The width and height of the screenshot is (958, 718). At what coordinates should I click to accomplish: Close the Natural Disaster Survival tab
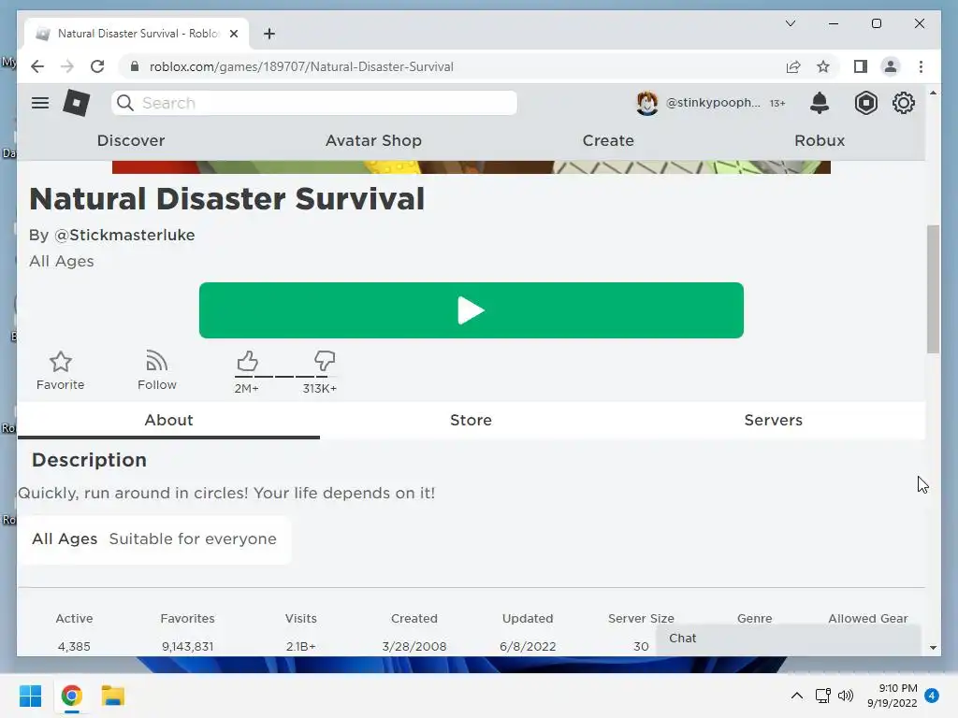click(233, 34)
